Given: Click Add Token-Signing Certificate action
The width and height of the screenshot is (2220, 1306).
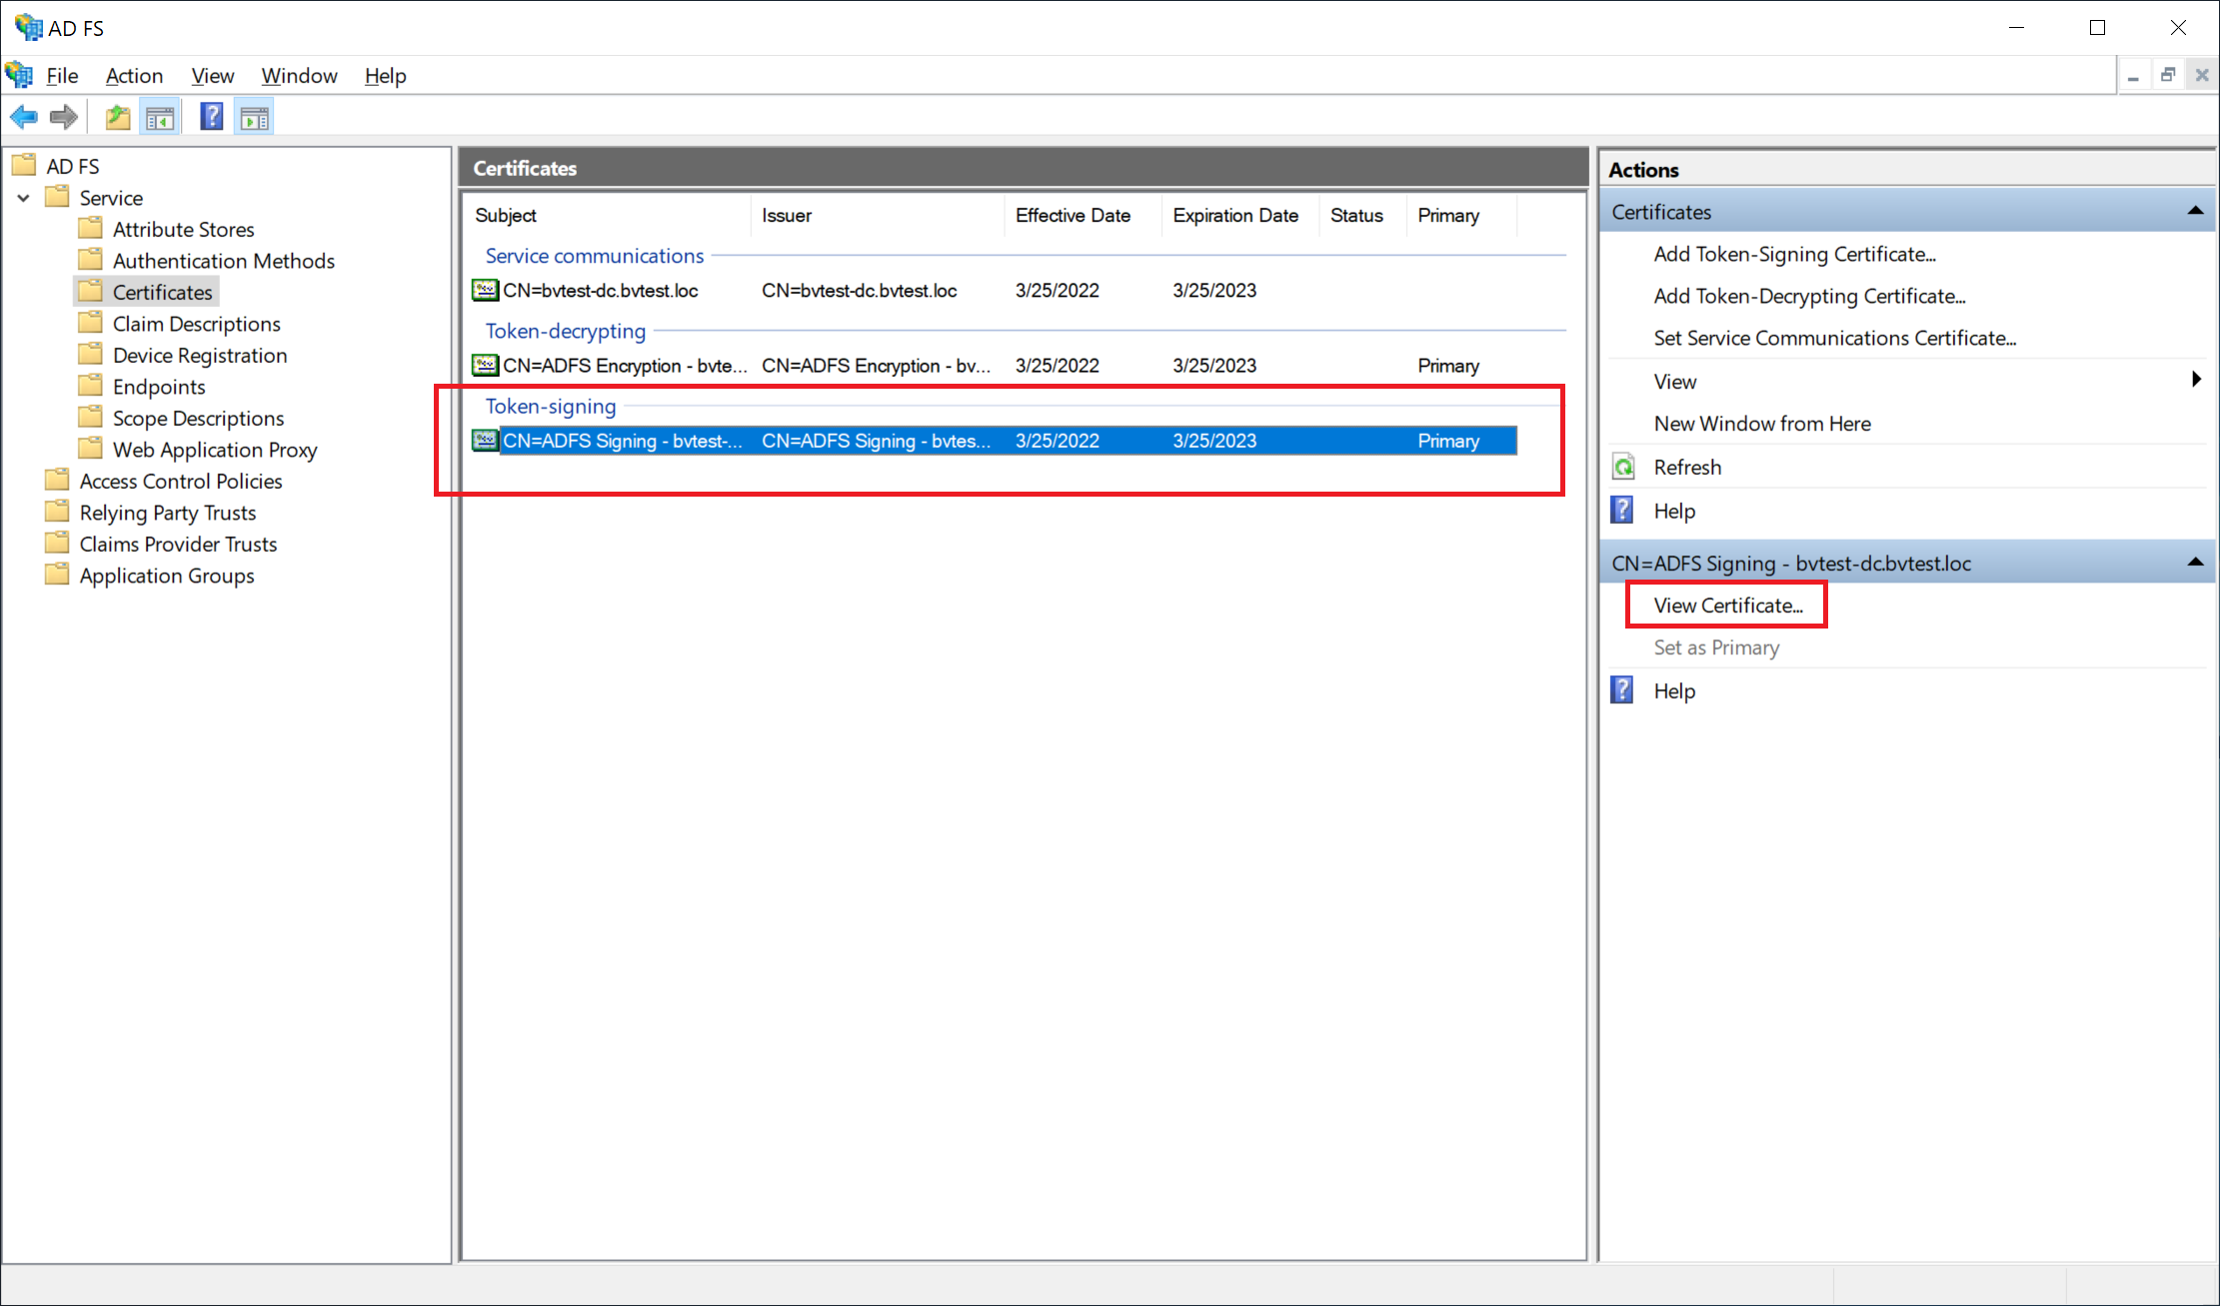Looking at the screenshot, I should [x=1794, y=254].
